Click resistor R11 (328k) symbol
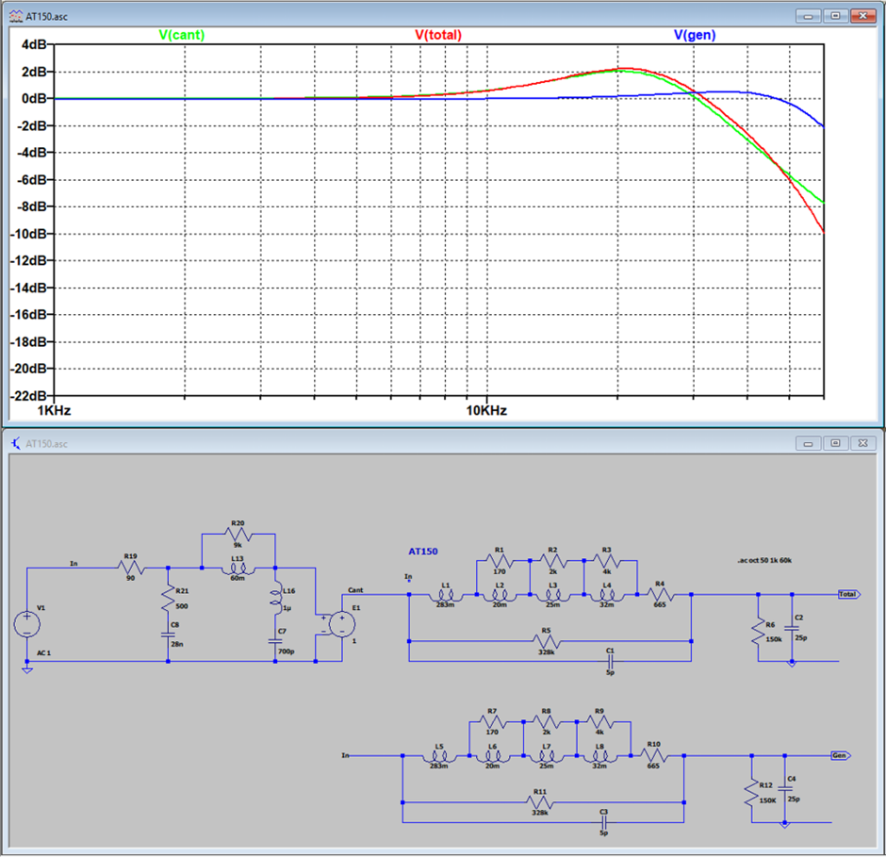 [x=540, y=802]
